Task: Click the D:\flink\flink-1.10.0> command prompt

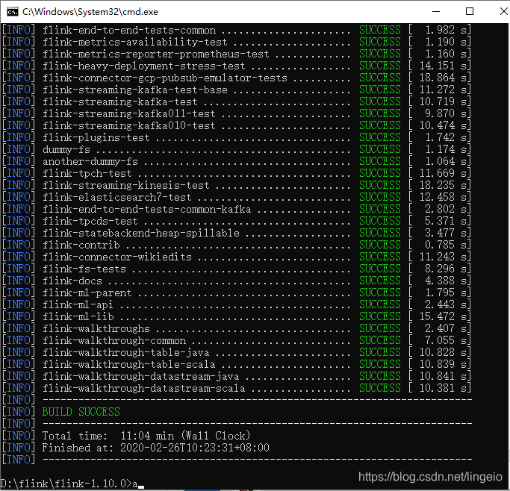Action: [x=66, y=484]
